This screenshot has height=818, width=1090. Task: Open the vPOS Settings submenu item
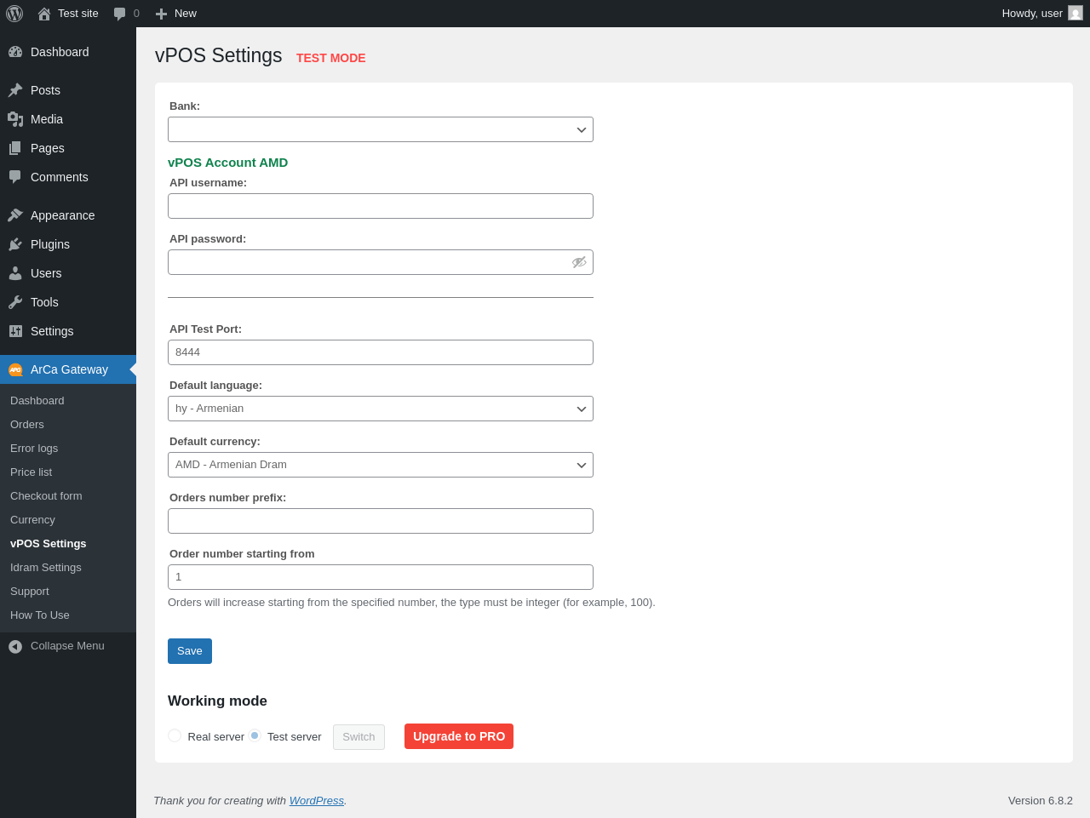tap(49, 544)
